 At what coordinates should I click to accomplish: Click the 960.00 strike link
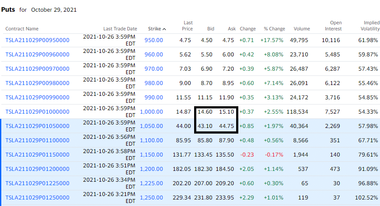coord(154,54)
